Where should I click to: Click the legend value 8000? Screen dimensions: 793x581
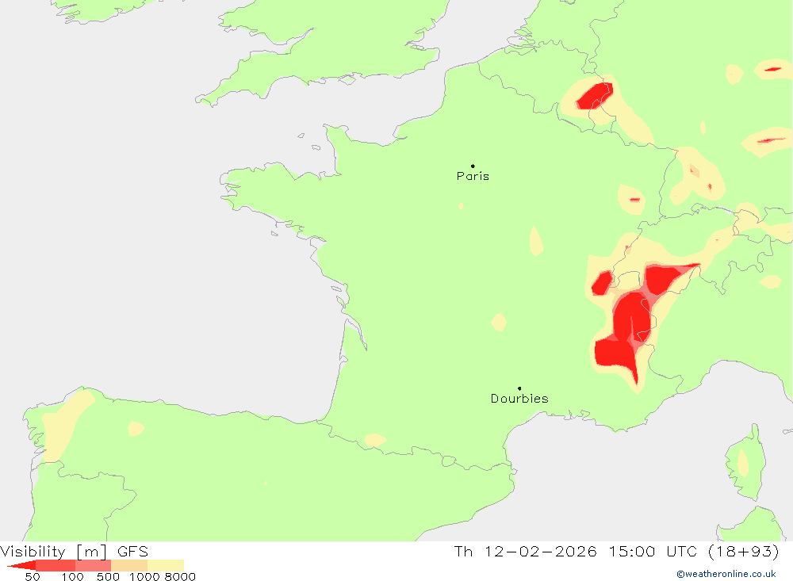tap(180, 576)
